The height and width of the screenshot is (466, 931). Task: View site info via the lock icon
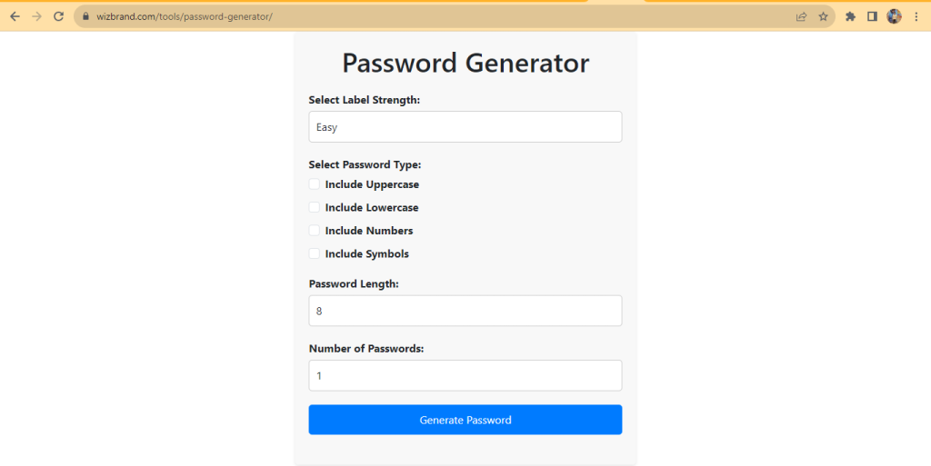pos(85,16)
